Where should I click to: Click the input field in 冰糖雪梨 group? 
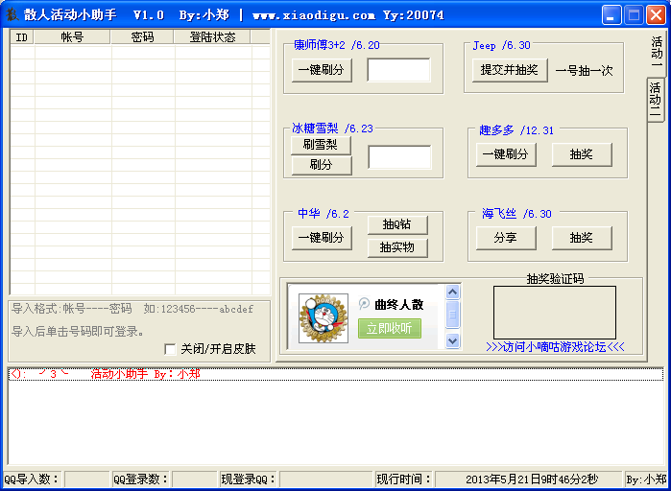pyautogui.click(x=399, y=157)
